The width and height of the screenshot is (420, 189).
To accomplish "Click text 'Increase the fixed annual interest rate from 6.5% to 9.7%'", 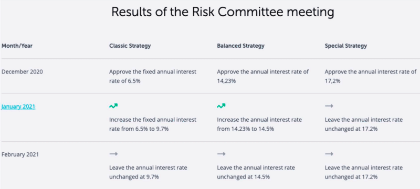I will pyautogui.click(x=153, y=124).
